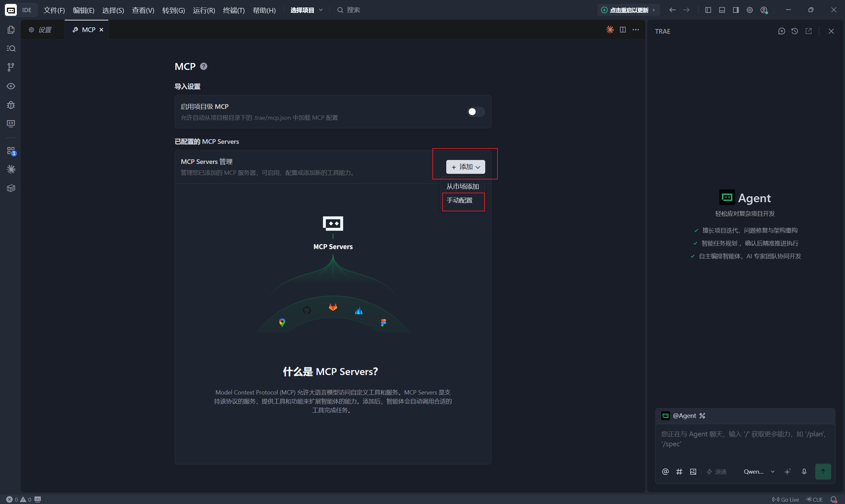Screen dimensions: 845x504
Task: Click the MCP help question mark icon
Action: click(x=204, y=66)
